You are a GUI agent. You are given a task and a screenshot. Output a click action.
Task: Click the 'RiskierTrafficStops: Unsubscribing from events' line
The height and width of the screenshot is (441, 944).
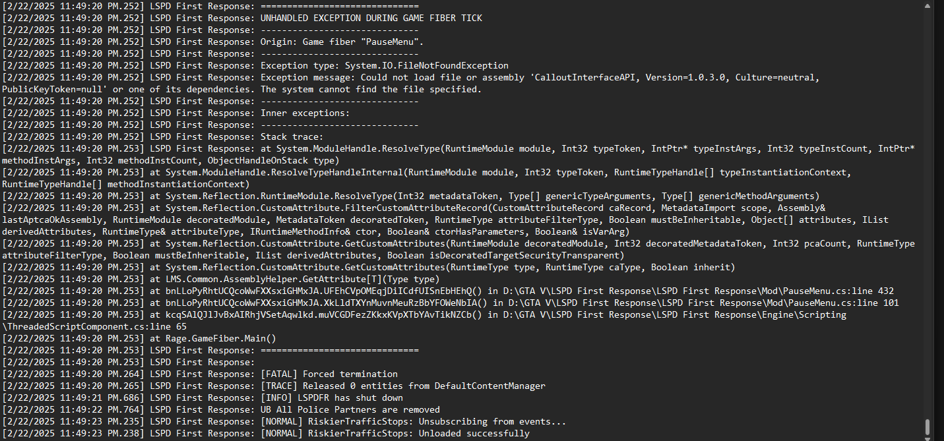point(413,421)
